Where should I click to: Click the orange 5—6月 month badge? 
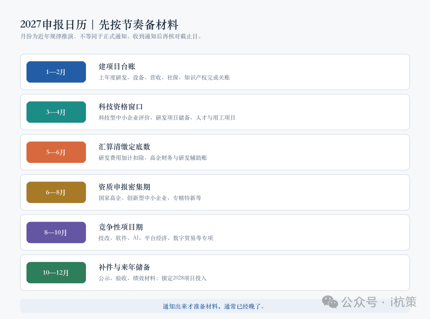(56, 152)
